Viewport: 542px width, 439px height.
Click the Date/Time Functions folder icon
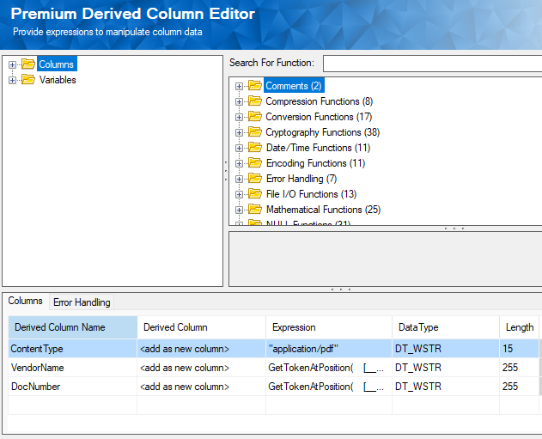click(x=255, y=148)
